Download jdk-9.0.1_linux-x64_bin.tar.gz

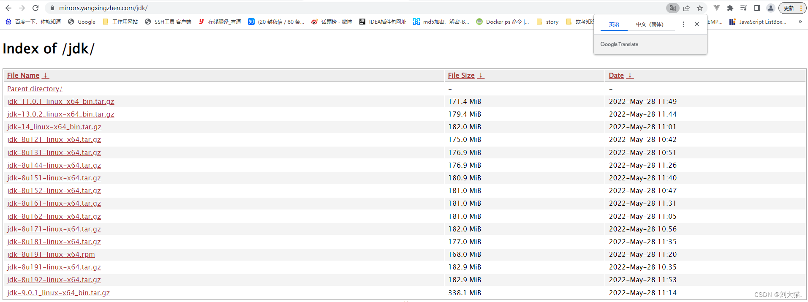tap(59, 293)
